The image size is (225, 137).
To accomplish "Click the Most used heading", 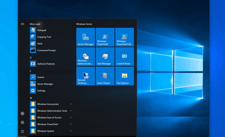I will 35,24.
